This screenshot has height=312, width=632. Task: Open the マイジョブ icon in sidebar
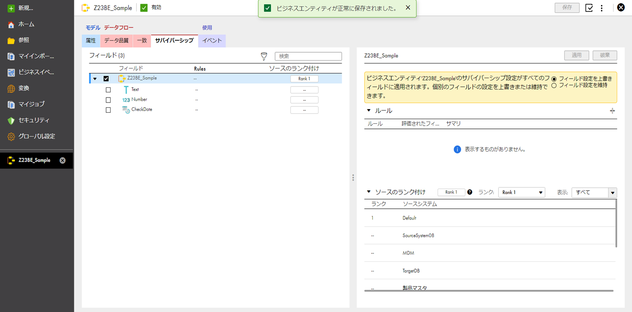coord(11,104)
